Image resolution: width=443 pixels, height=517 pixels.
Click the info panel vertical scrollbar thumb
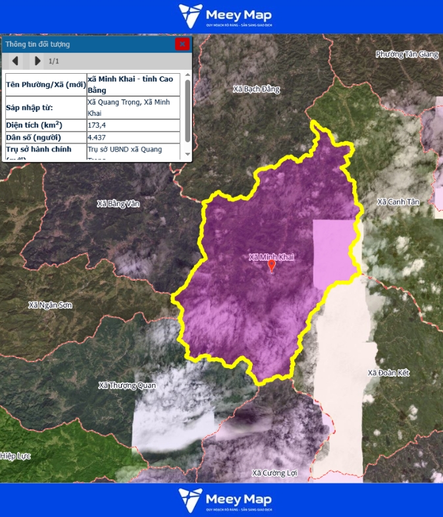coord(188,110)
